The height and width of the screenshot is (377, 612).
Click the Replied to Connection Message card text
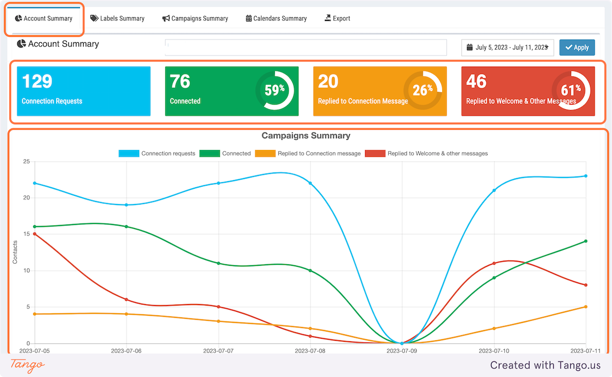click(363, 101)
